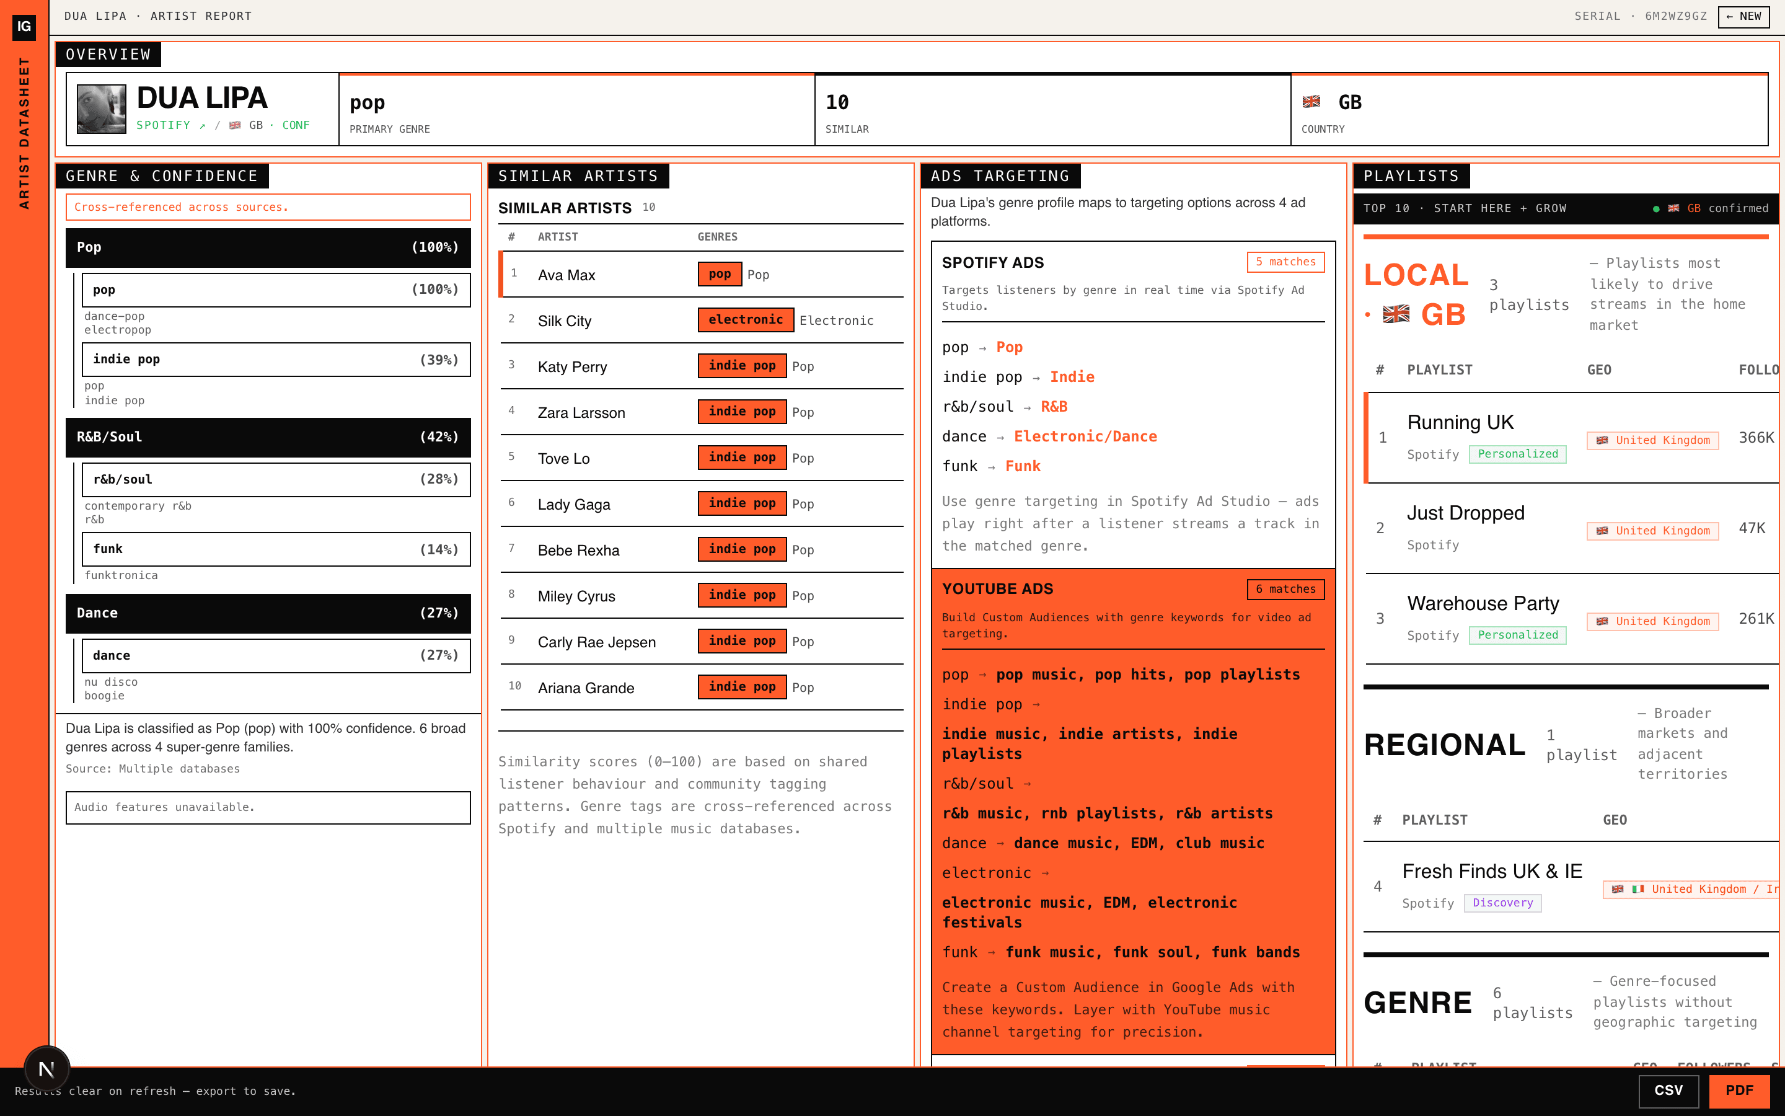
Task: Open the Fresh Finds UK & IE playlist
Action: click(1492, 872)
